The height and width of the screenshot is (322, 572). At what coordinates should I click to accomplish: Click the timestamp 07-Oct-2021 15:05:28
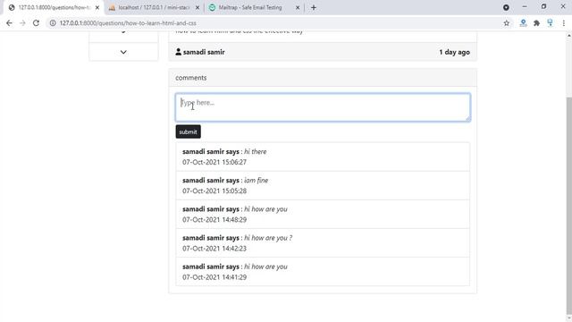coord(214,191)
